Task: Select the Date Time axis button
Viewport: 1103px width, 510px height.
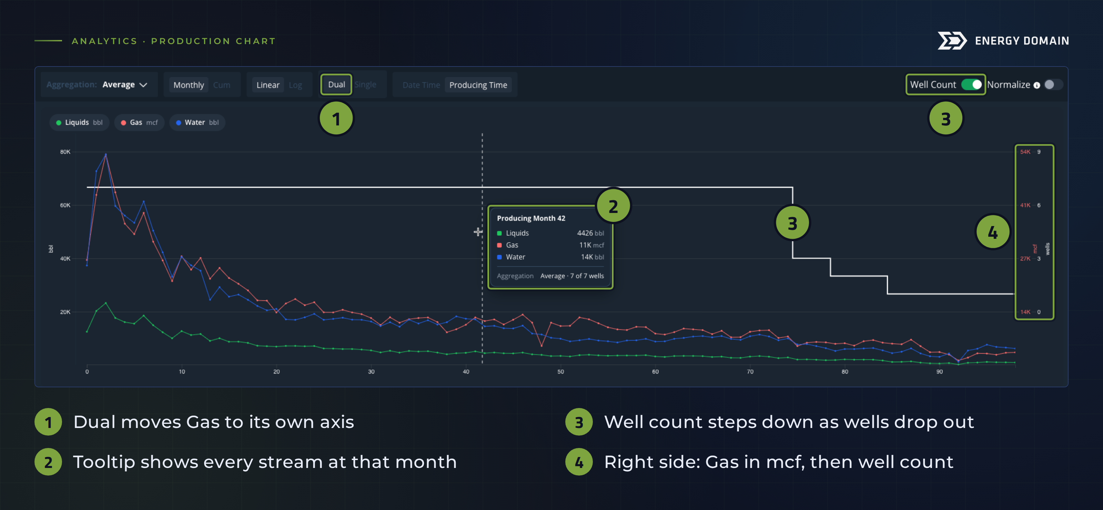Action: [x=421, y=85]
